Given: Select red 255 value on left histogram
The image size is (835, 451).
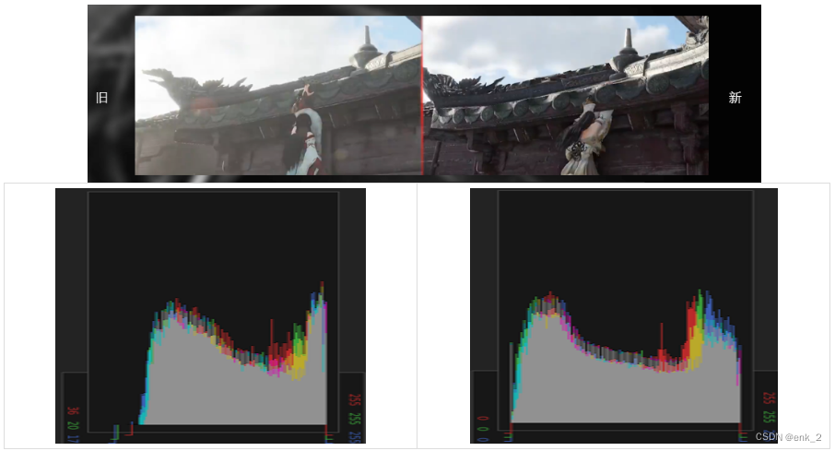Looking at the screenshot, I should 354,401.
